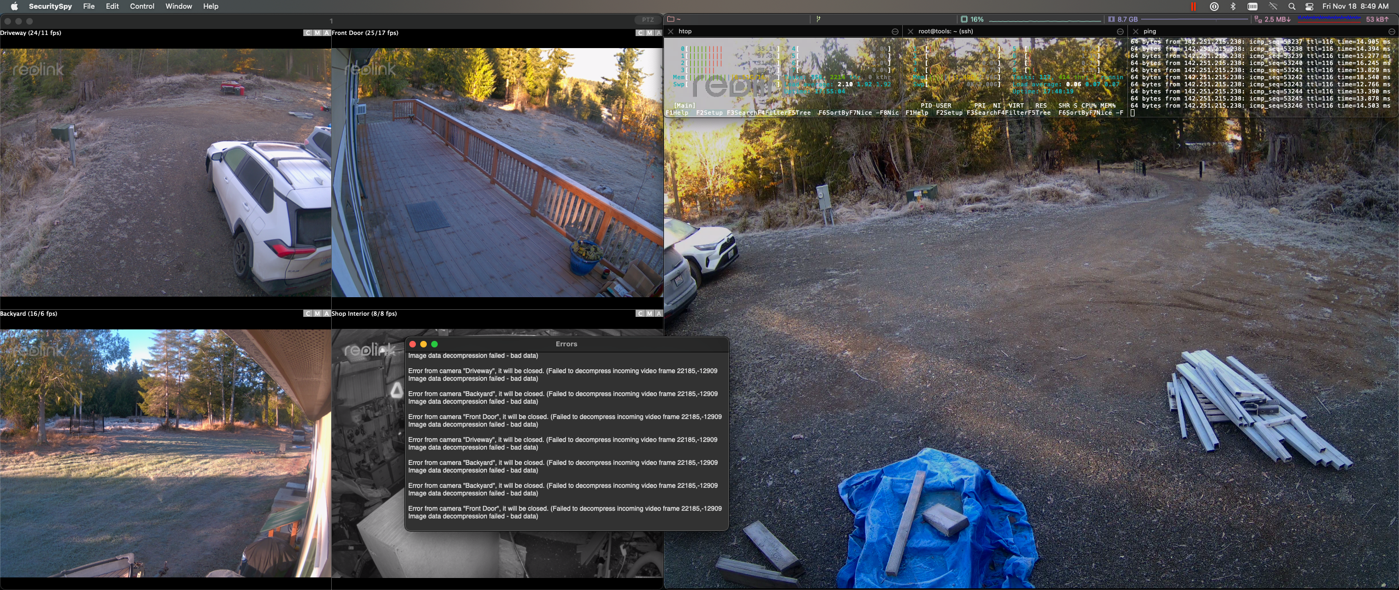Toggle Driveway continuous capture C indicator
1399x590 pixels.
308,33
